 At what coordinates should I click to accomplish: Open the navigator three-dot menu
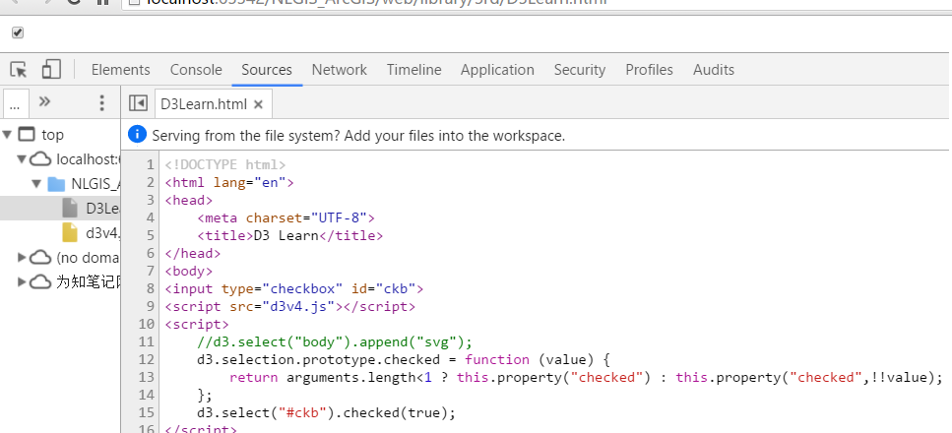(102, 102)
